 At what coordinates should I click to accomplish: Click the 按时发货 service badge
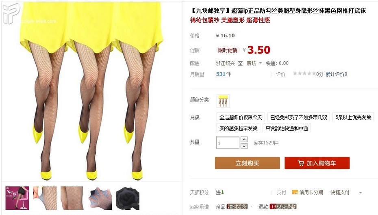click(x=237, y=206)
